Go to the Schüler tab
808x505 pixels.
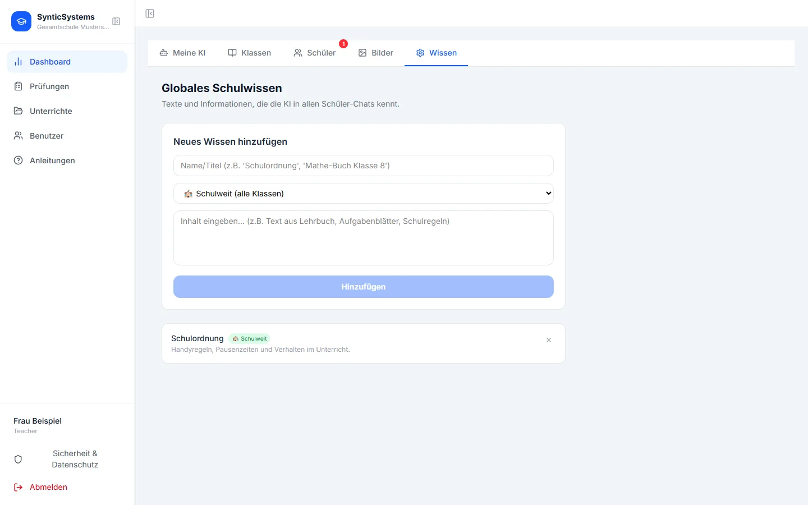pyautogui.click(x=315, y=53)
